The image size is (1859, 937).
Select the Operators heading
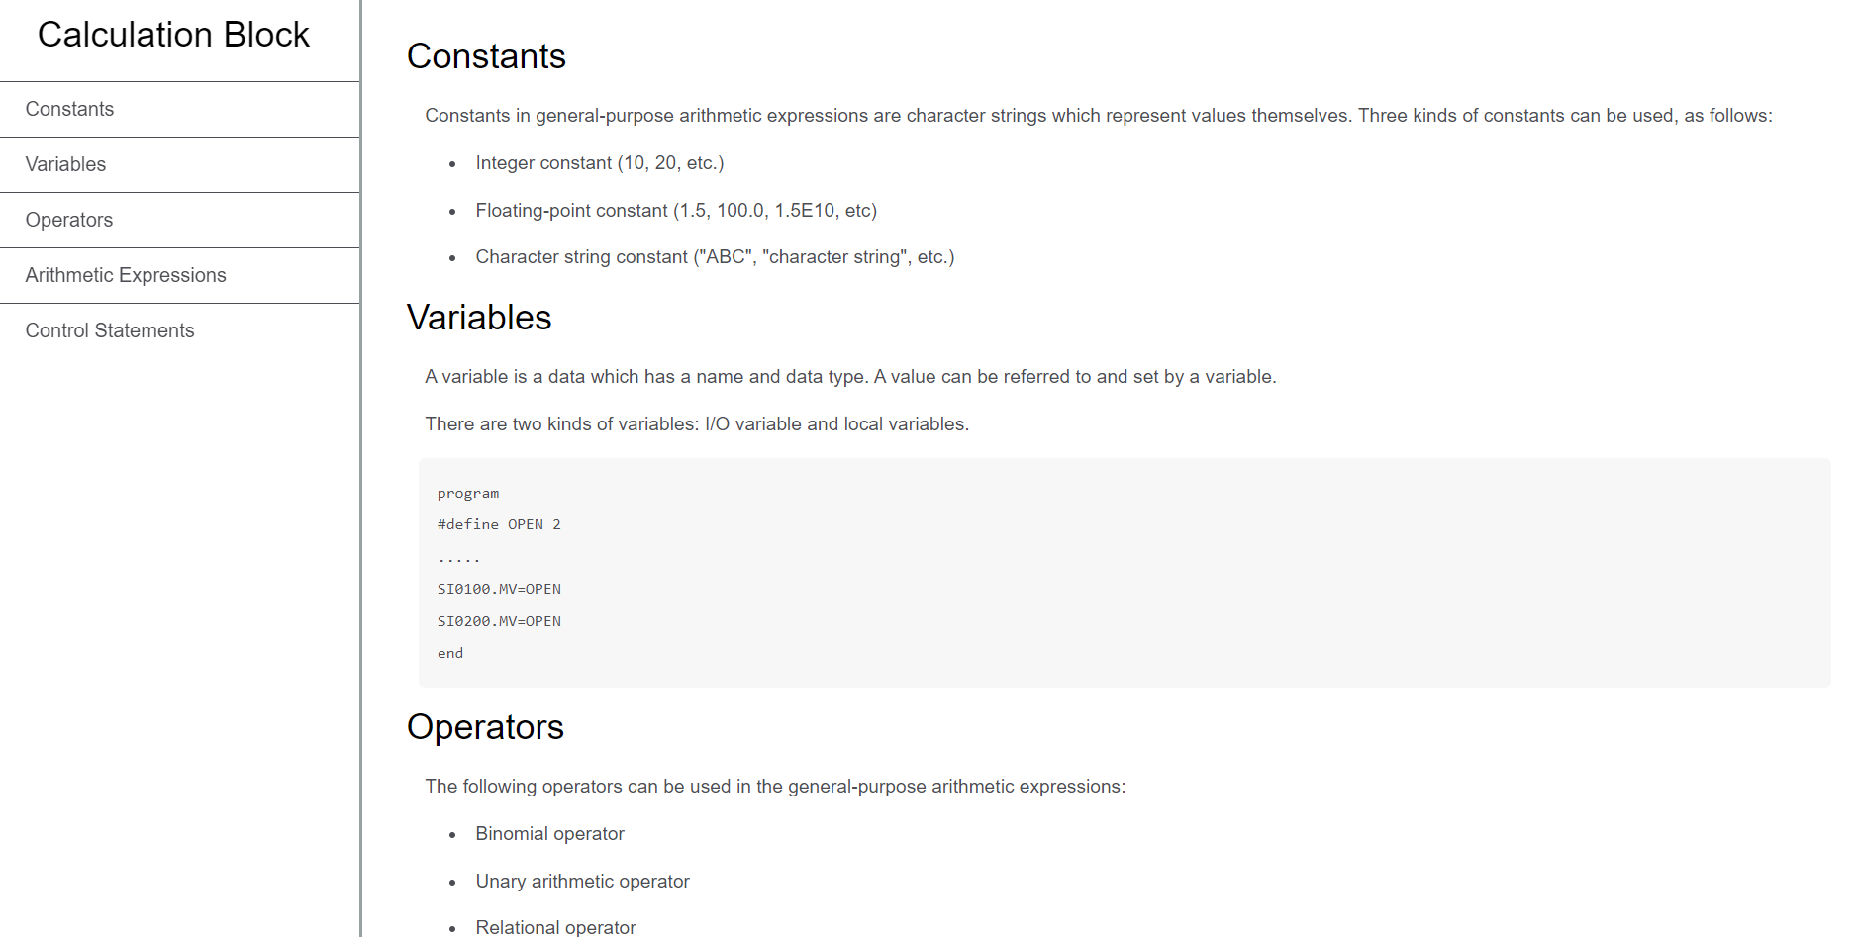(485, 726)
